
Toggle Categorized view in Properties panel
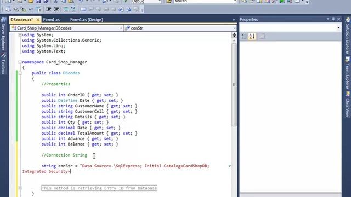point(244,37)
